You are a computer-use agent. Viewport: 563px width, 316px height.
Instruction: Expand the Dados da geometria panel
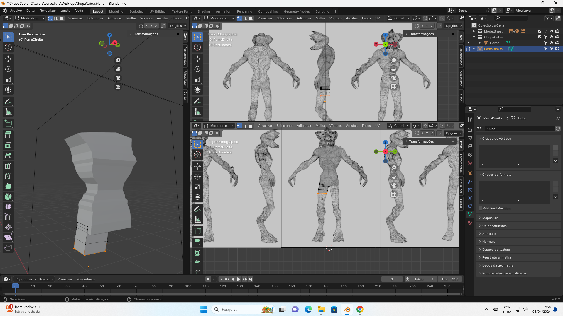point(498,265)
